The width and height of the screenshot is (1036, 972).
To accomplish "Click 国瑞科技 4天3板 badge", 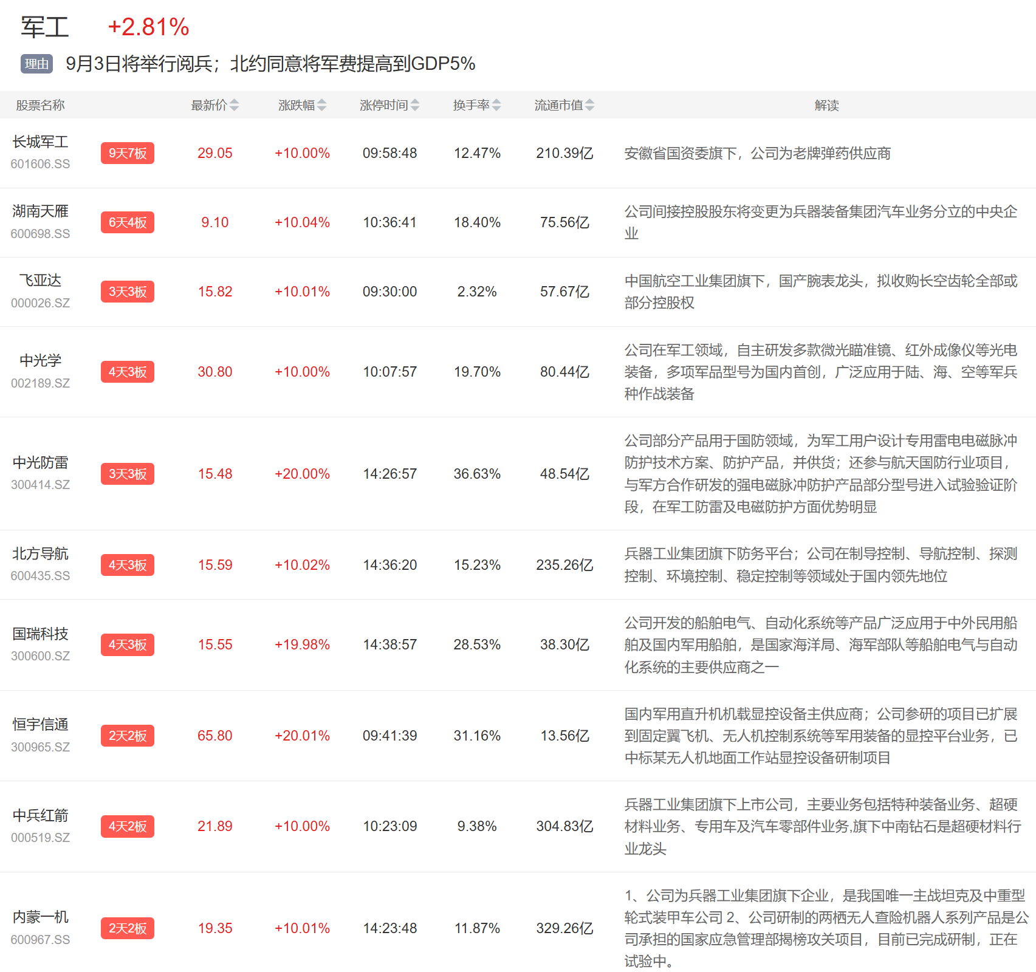I will click(x=128, y=645).
